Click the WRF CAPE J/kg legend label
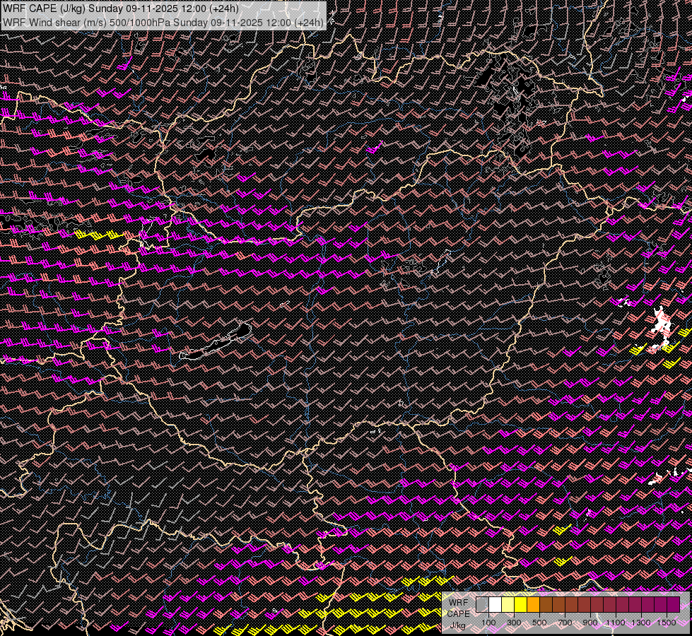Screen dimensions: 692x636 coord(459,613)
